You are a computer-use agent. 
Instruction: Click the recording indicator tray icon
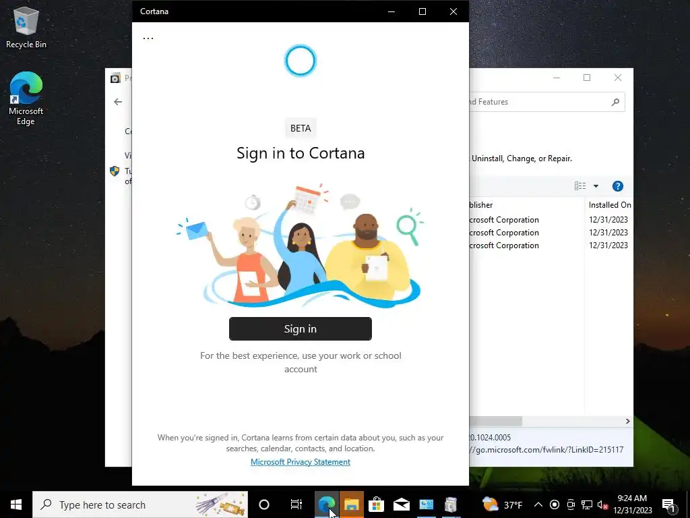pyautogui.click(x=555, y=505)
